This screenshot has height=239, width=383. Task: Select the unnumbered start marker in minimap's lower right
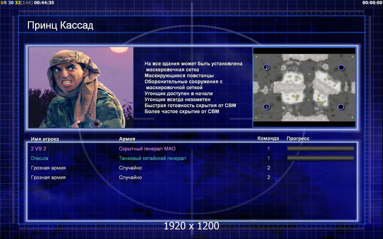[341, 107]
